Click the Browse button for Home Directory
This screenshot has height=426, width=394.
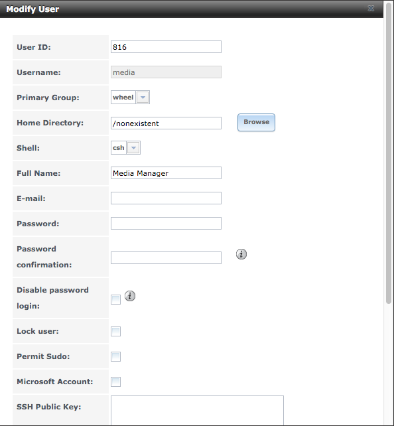click(x=256, y=122)
